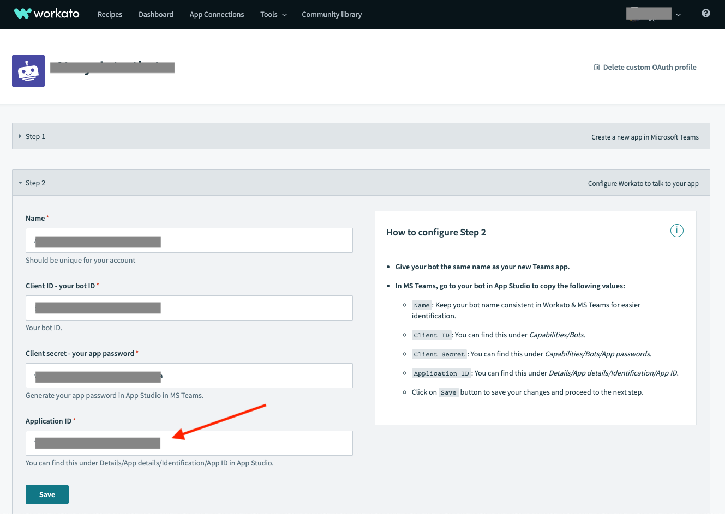This screenshot has width=725, height=514.
Task: Click Delete custom OAuth profile
Action: point(645,67)
